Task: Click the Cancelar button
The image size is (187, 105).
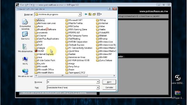Action: pos(109,87)
